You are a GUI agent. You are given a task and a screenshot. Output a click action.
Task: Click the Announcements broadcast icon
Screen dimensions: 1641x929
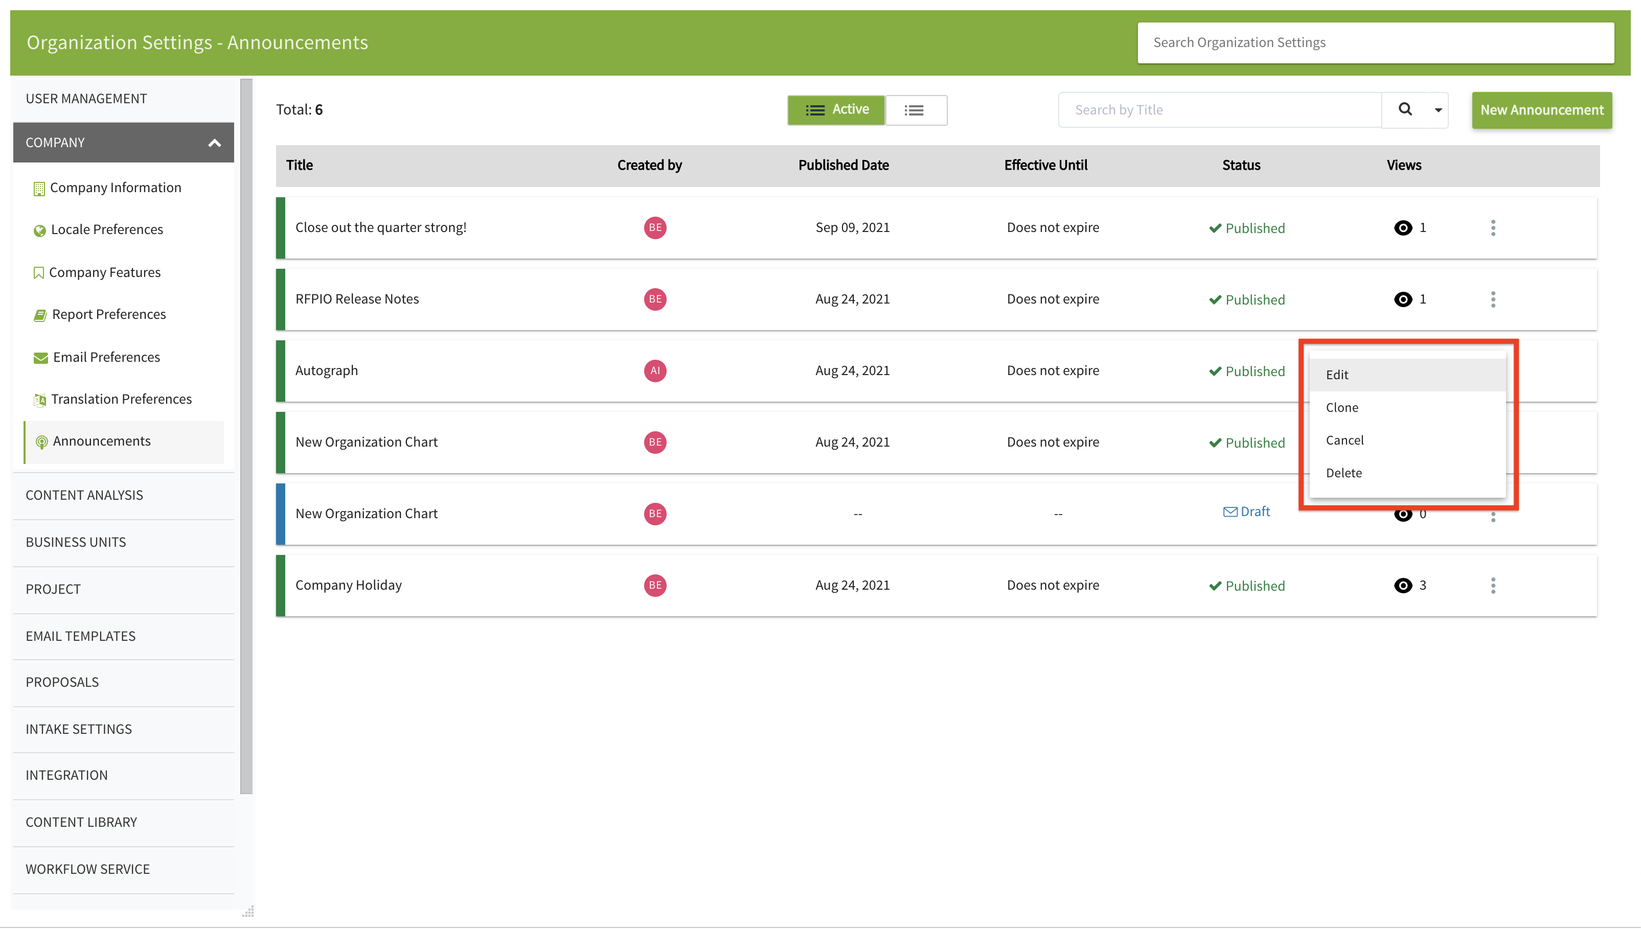[41, 442]
